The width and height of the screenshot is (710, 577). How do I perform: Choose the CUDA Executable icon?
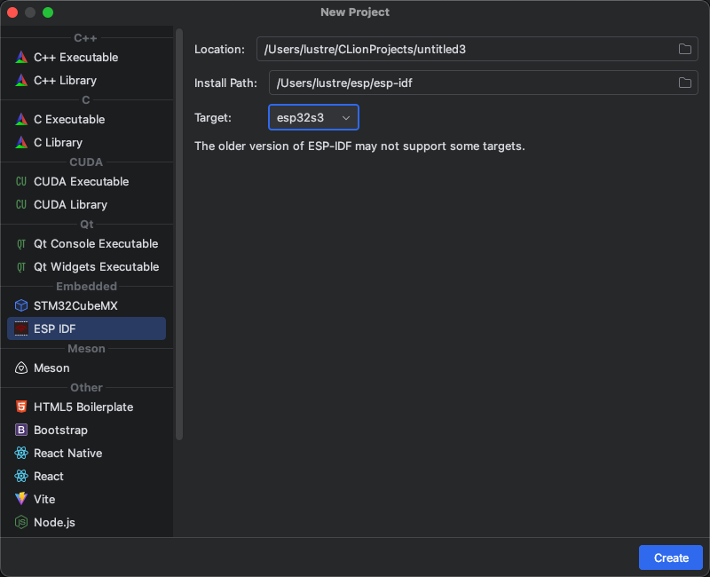[x=21, y=182]
